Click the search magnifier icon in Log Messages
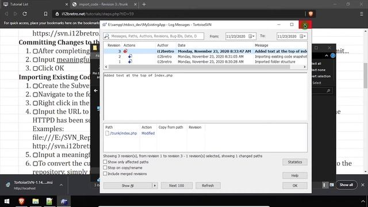Viewport: 368px width, 207px height. (x=106, y=36)
